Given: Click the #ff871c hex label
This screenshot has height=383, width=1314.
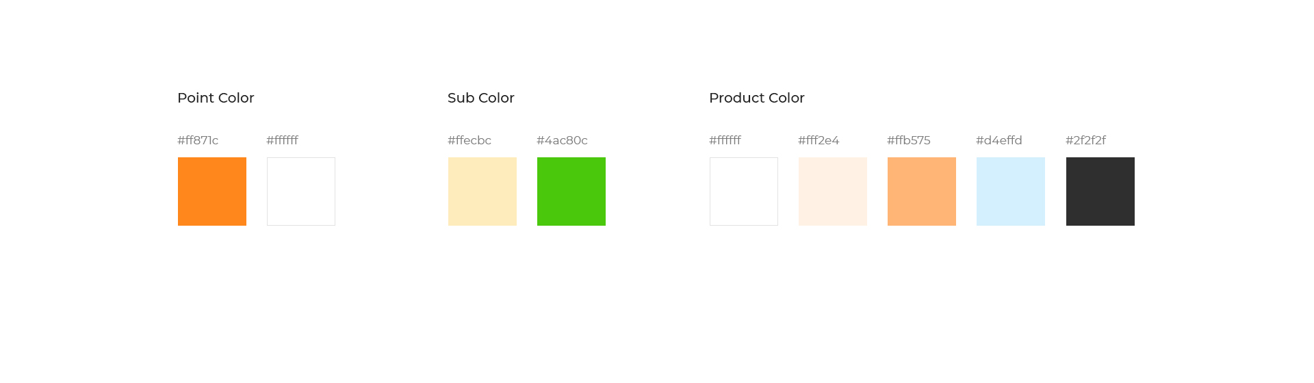Looking at the screenshot, I should tap(198, 140).
